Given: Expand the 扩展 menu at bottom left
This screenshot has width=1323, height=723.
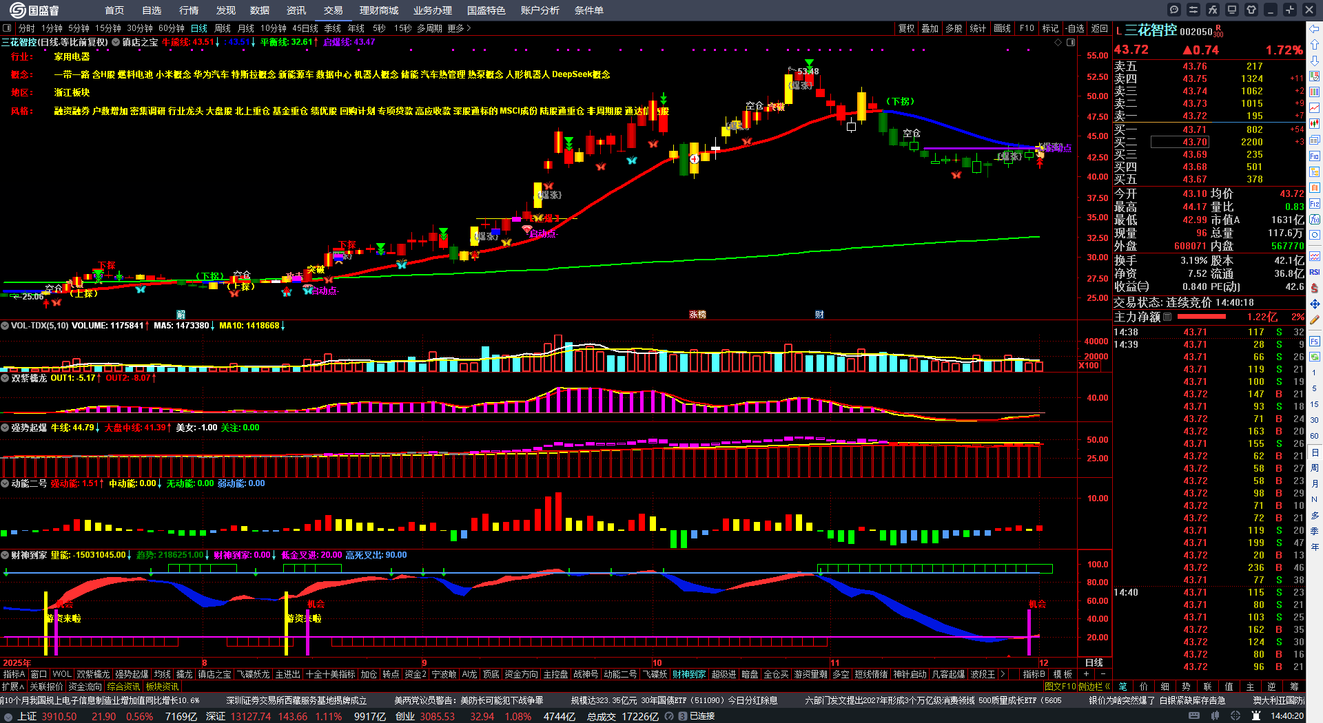Looking at the screenshot, I should point(13,687).
